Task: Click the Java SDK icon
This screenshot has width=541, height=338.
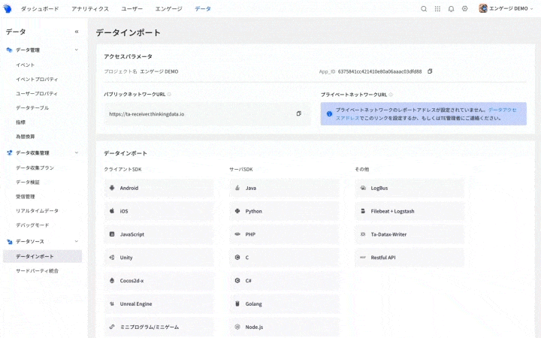Action: (237, 188)
